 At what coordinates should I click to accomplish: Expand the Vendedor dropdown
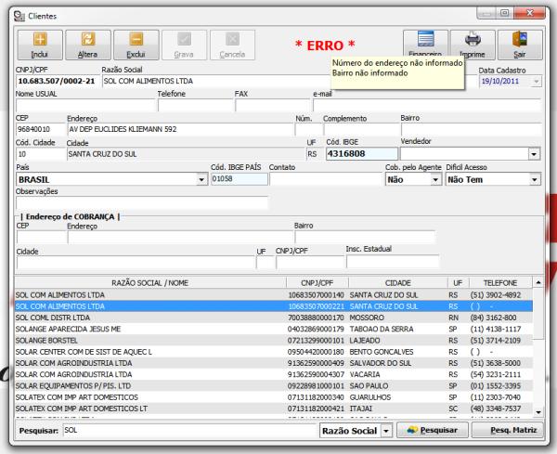pyautogui.click(x=534, y=154)
